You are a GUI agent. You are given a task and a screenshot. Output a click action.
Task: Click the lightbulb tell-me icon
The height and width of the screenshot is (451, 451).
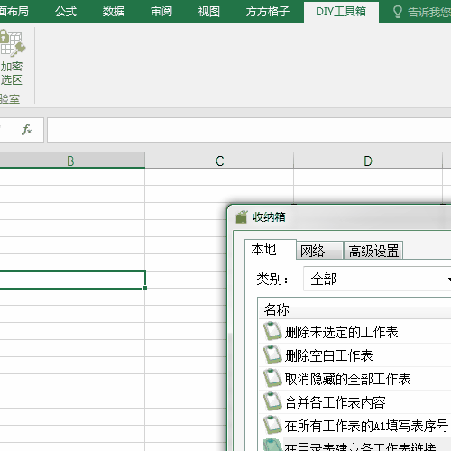tap(398, 12)
